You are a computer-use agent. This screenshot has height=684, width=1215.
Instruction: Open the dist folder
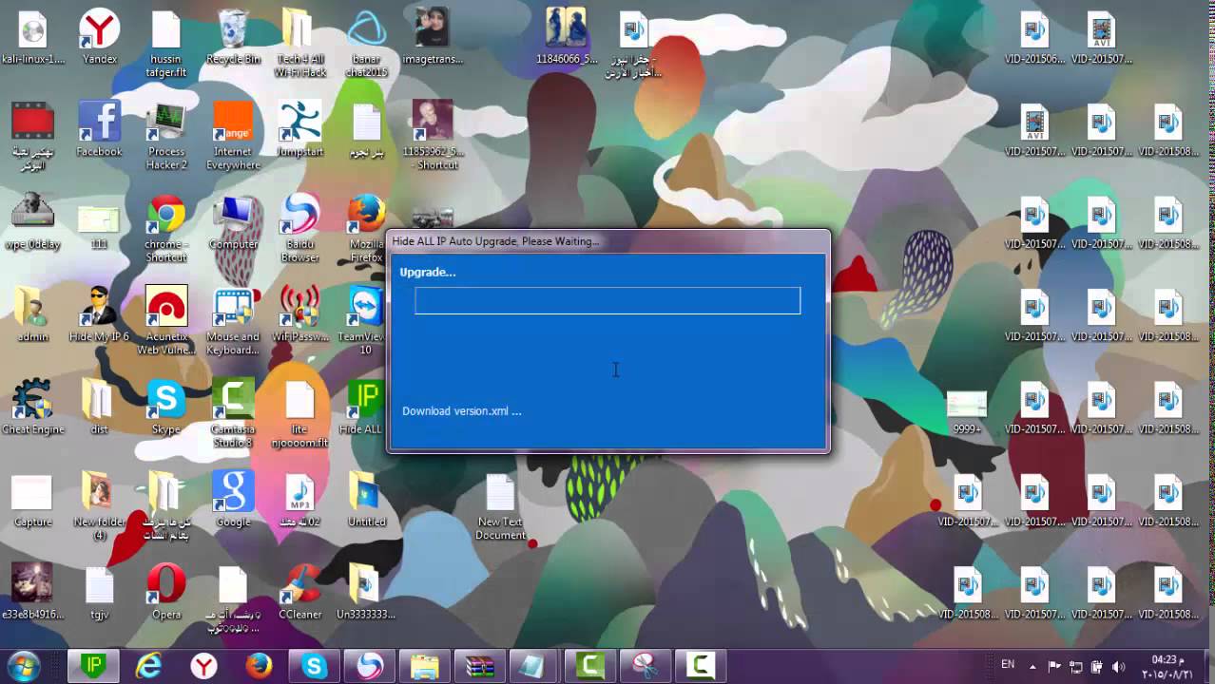[x=99, y=407]
